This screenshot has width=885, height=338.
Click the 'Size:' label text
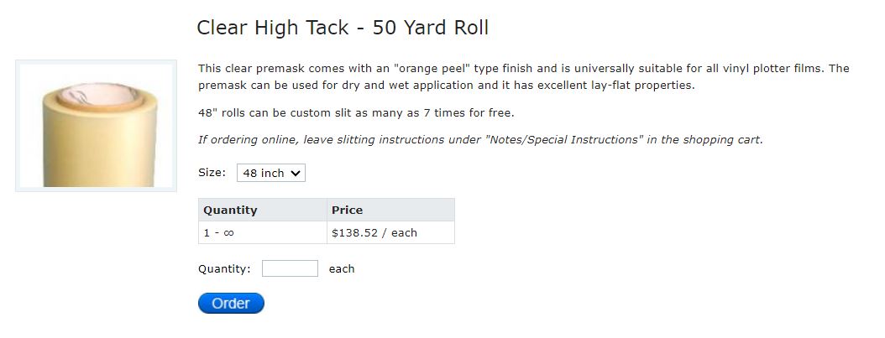pos(212,173)
